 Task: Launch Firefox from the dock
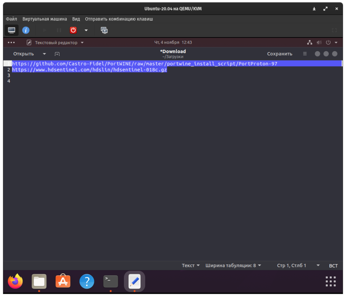click(x=15, y=281)
